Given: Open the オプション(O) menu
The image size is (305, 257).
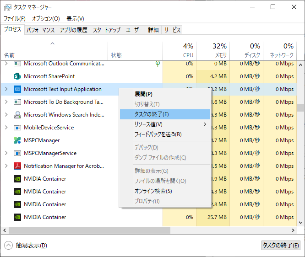Looking at the screenshot, I should [46, 19].
